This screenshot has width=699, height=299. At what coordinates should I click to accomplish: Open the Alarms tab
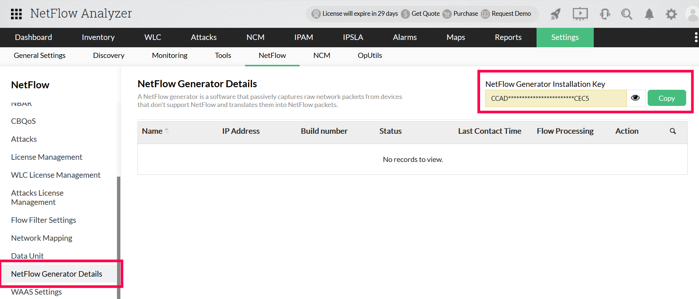click(405, 37)
